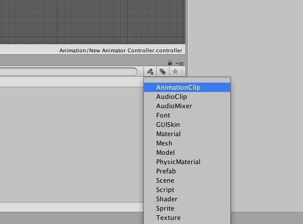Toggle the panel lock icon
The height and width of the screenshot is (224, 303).
pos(170,63)
